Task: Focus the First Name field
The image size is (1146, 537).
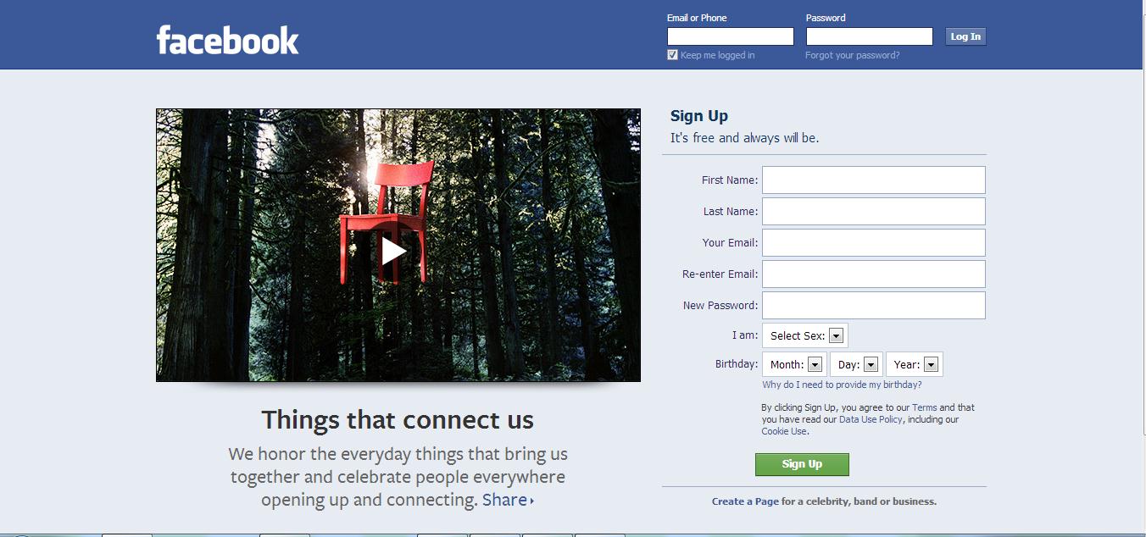Action: [x=873, y=180]
